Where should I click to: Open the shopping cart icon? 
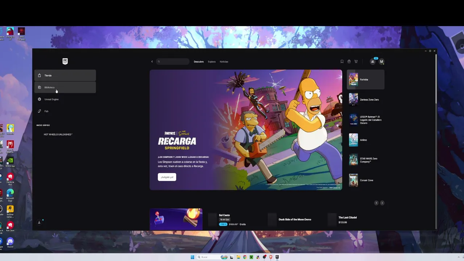[x=356, y=62]
